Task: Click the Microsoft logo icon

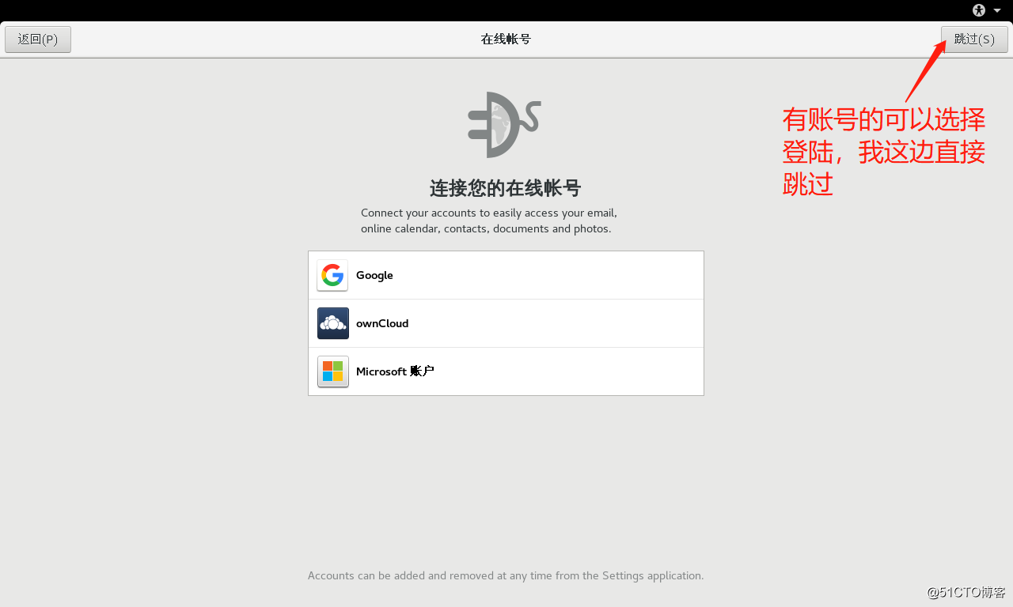Action: click(x=332, y=371)
